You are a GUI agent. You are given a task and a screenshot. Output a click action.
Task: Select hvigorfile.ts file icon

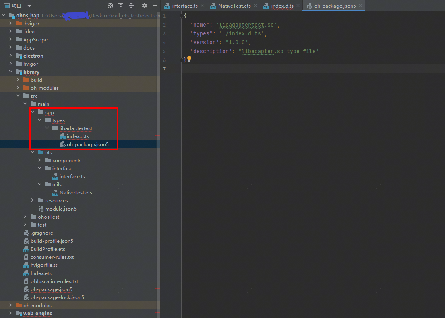point(26,265)
